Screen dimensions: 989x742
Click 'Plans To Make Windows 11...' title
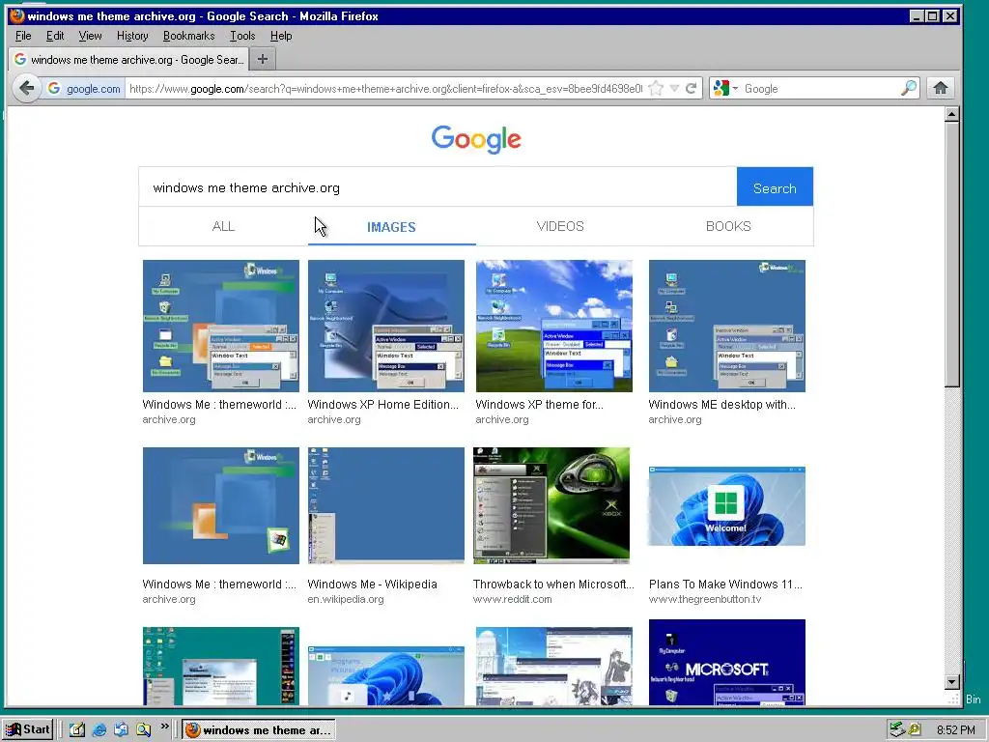[x=725, y=585]
